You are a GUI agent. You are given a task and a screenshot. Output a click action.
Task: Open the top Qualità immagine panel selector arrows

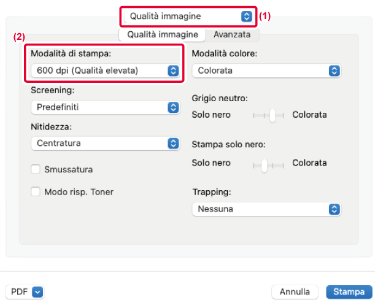click(247, 16)
